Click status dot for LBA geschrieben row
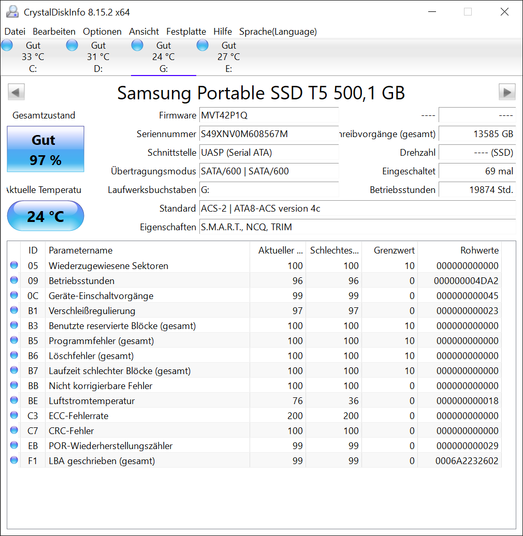 pos(14,460)
